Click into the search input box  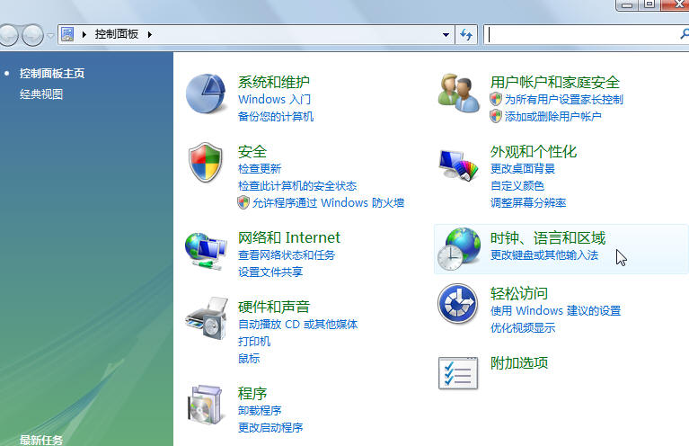click(581, 34)
